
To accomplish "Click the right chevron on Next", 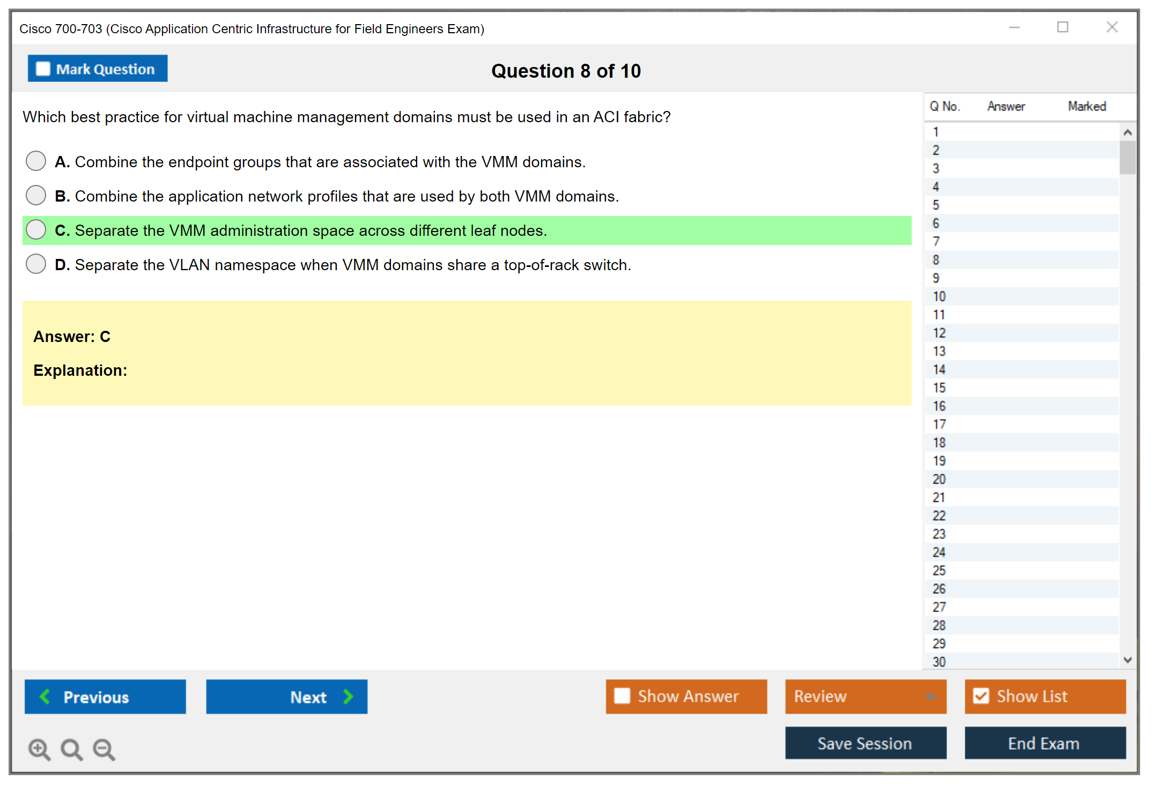I will [x=348, y=696].
